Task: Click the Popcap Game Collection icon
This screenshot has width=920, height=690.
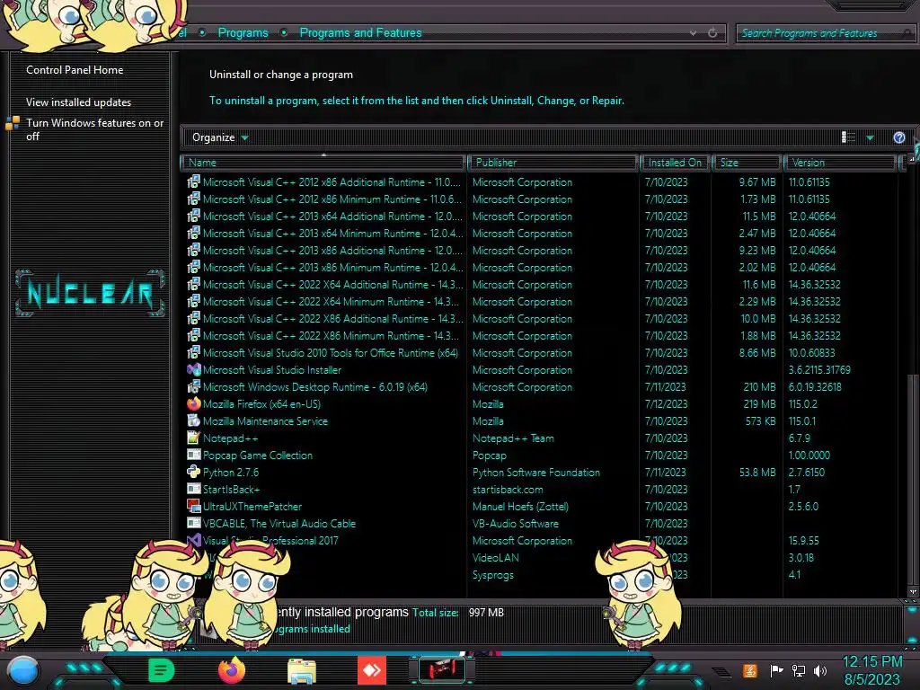Action: tap(194, 455)
